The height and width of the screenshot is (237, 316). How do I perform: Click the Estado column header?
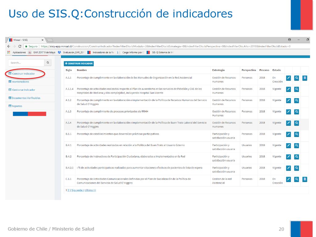pos(276,70)
